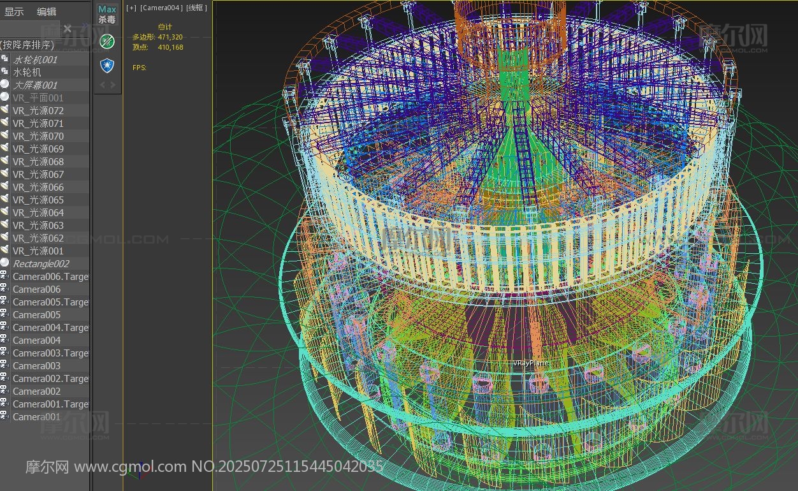Click the FPS: label in the viewport

140,68
